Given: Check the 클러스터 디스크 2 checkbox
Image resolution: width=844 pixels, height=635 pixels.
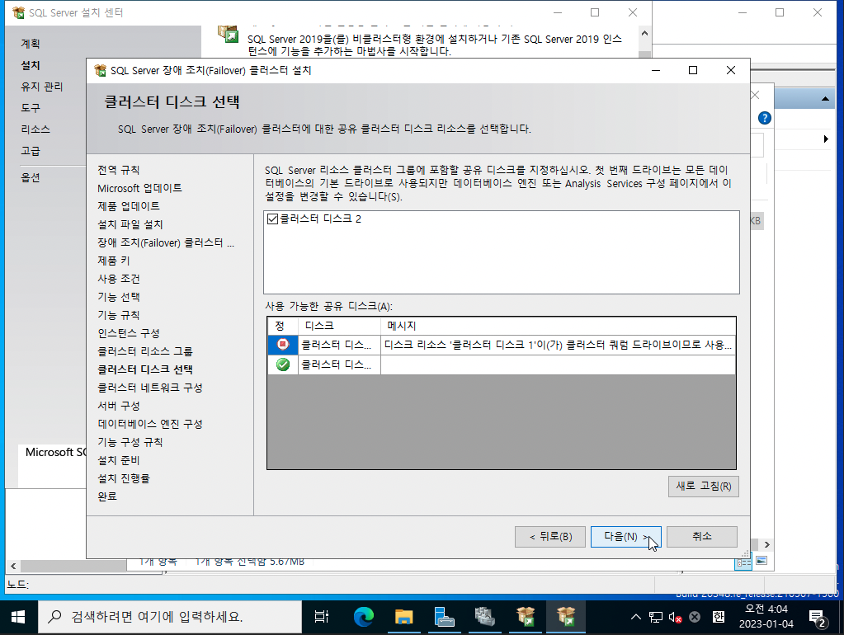Looking at the screenshot, I should click(272, 219).
